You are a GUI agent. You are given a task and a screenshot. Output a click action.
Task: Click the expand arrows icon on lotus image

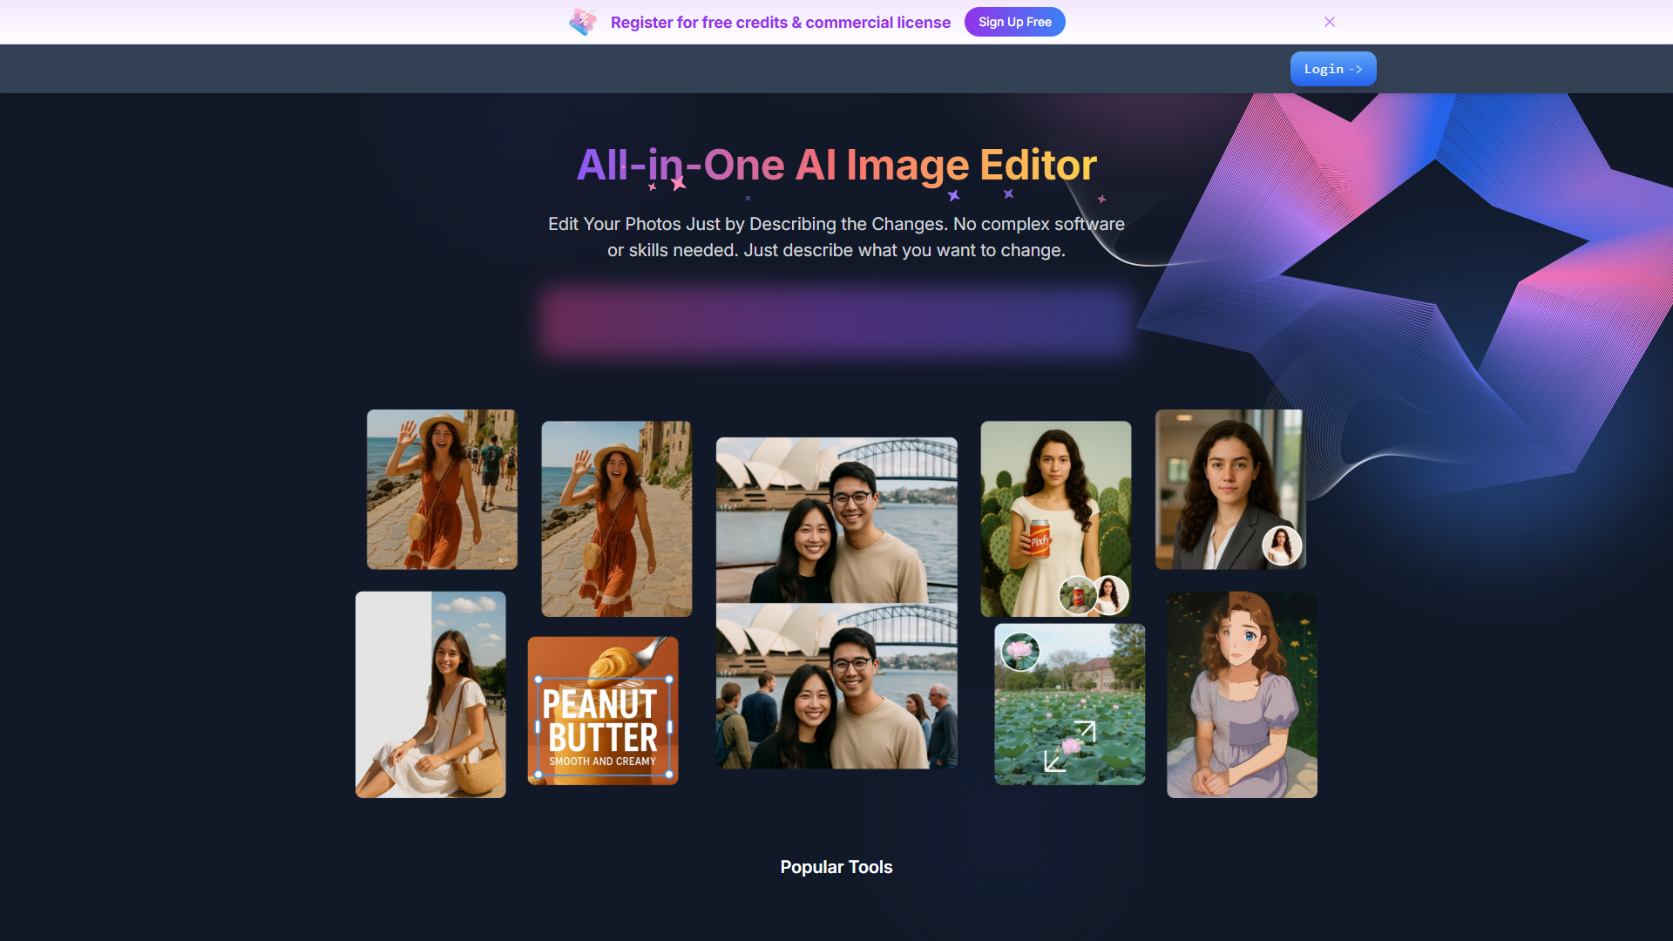click(1070, 746)
